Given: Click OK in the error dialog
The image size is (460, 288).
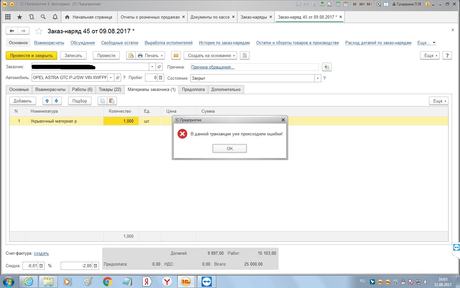Looking at the screenshot, I should coord(230,148).
